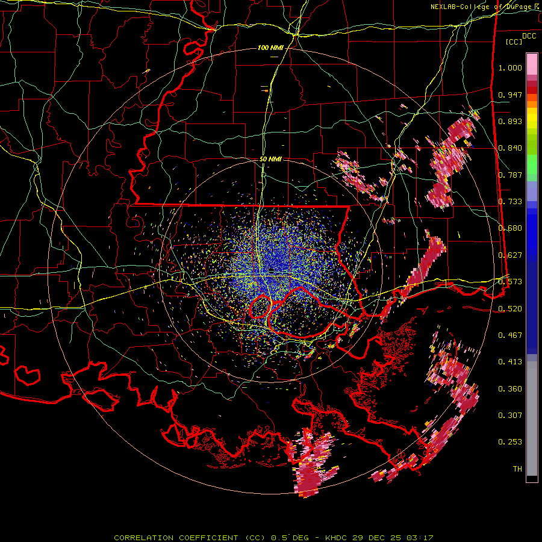Image resolution: width=542 pixels, height=542 pixels.
Task: Pick the bright green color bar segment
Action: coord(532,164)
